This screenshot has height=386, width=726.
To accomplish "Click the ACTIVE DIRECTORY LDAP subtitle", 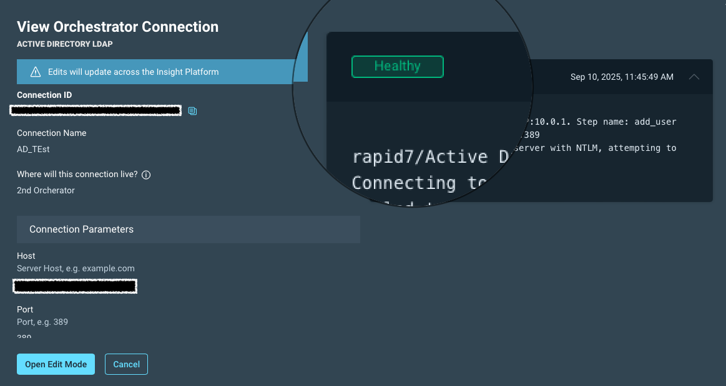I will (x=64, y=44).
